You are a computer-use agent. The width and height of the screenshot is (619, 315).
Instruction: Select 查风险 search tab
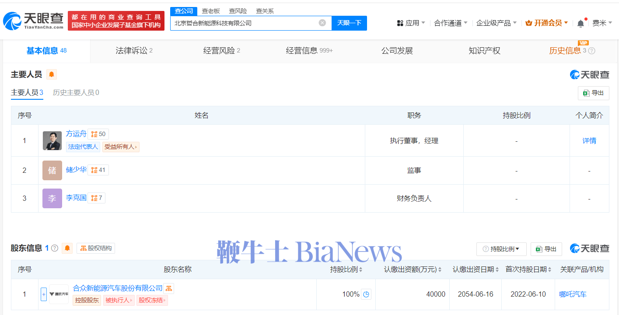(238, 11)
